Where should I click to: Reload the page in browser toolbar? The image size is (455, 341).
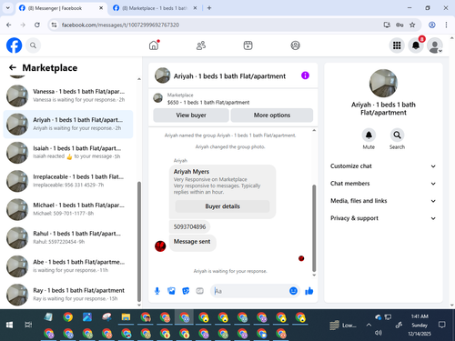pyautogui.click(x=37, y=25)
